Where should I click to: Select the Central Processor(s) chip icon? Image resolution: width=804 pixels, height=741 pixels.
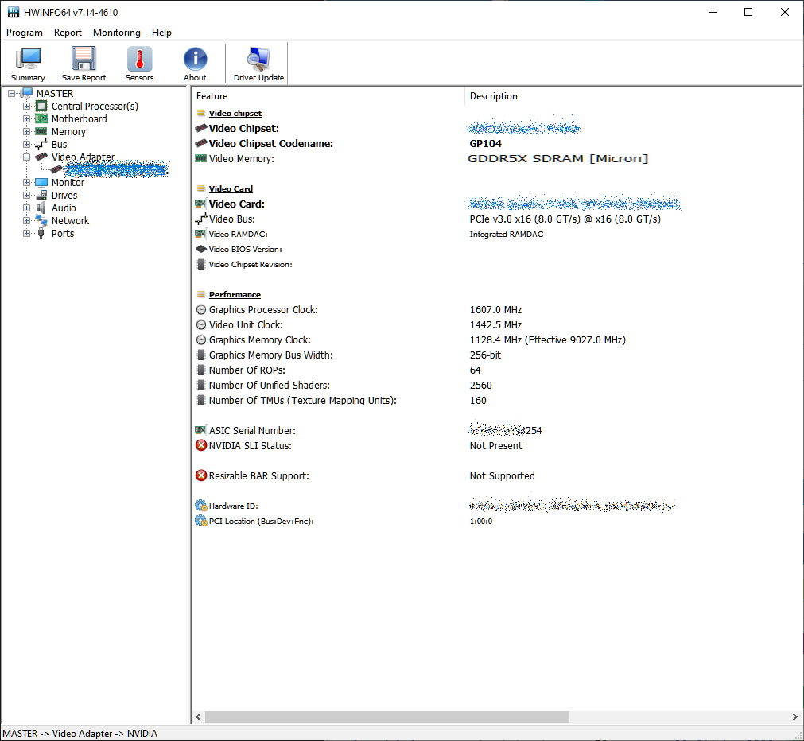[41, 107]
